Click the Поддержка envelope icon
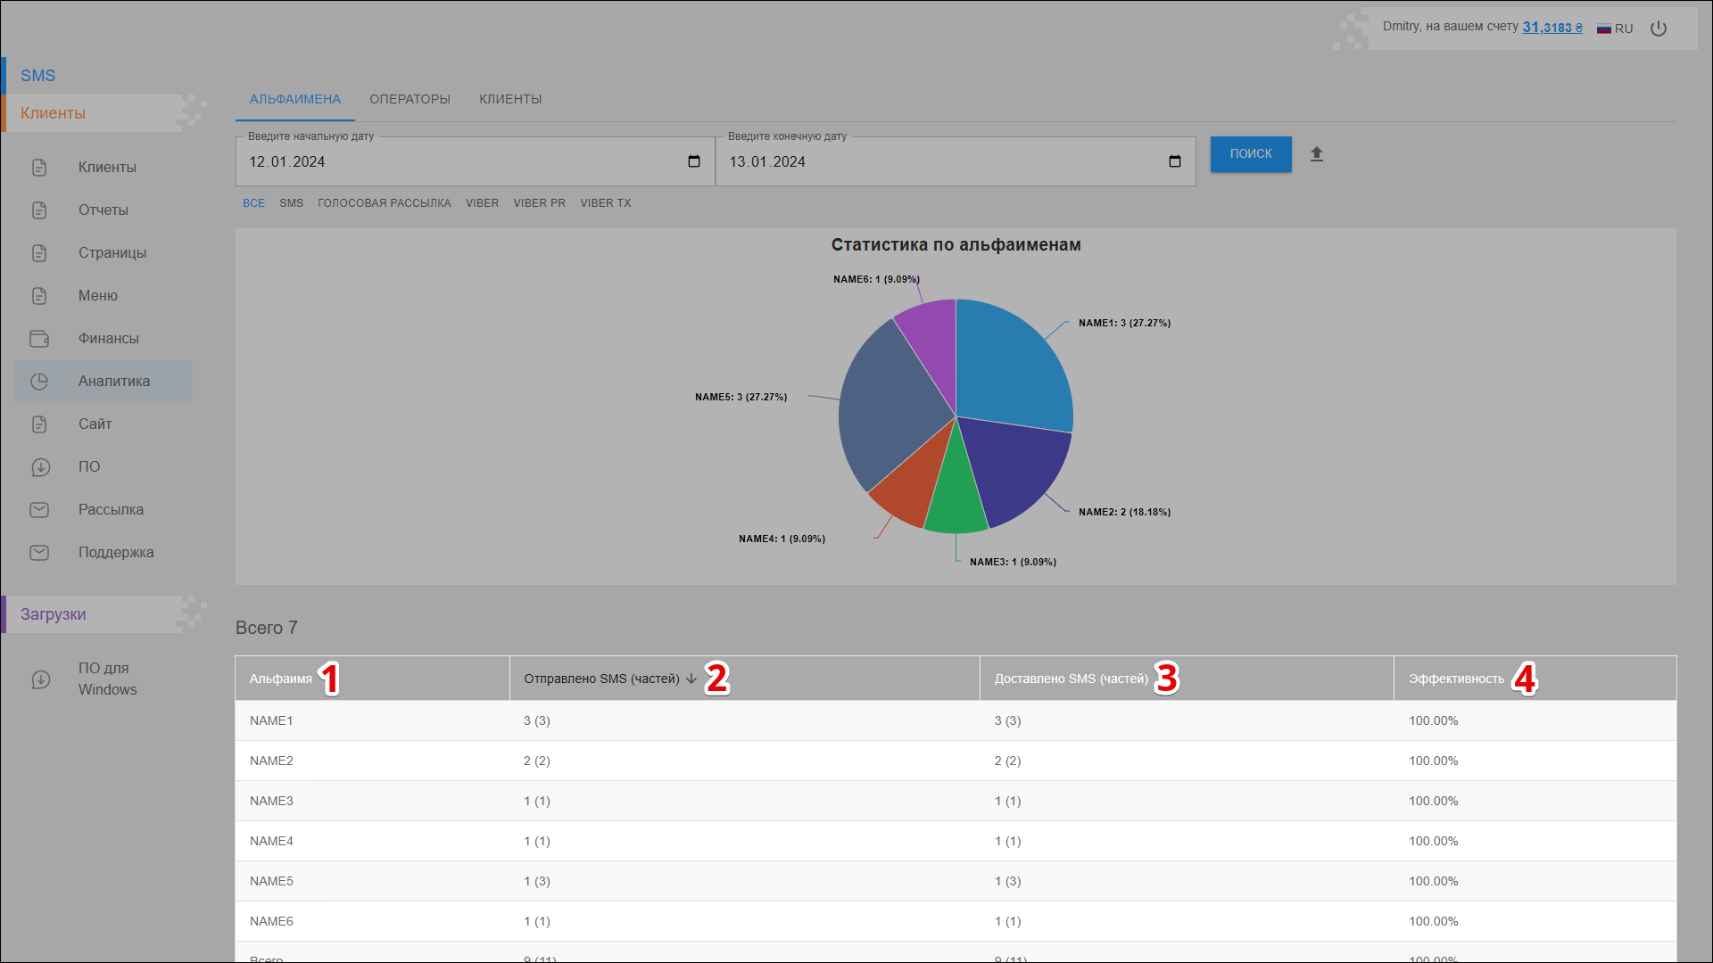The height and width of the screenshot is (963, 1713). point(39,553)
